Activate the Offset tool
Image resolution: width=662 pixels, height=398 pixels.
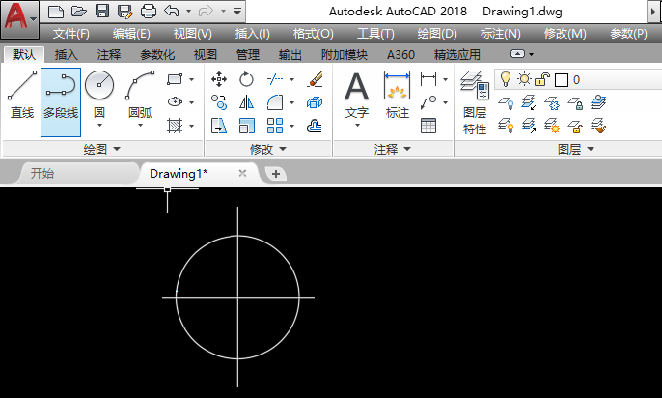tap(315, 126)
